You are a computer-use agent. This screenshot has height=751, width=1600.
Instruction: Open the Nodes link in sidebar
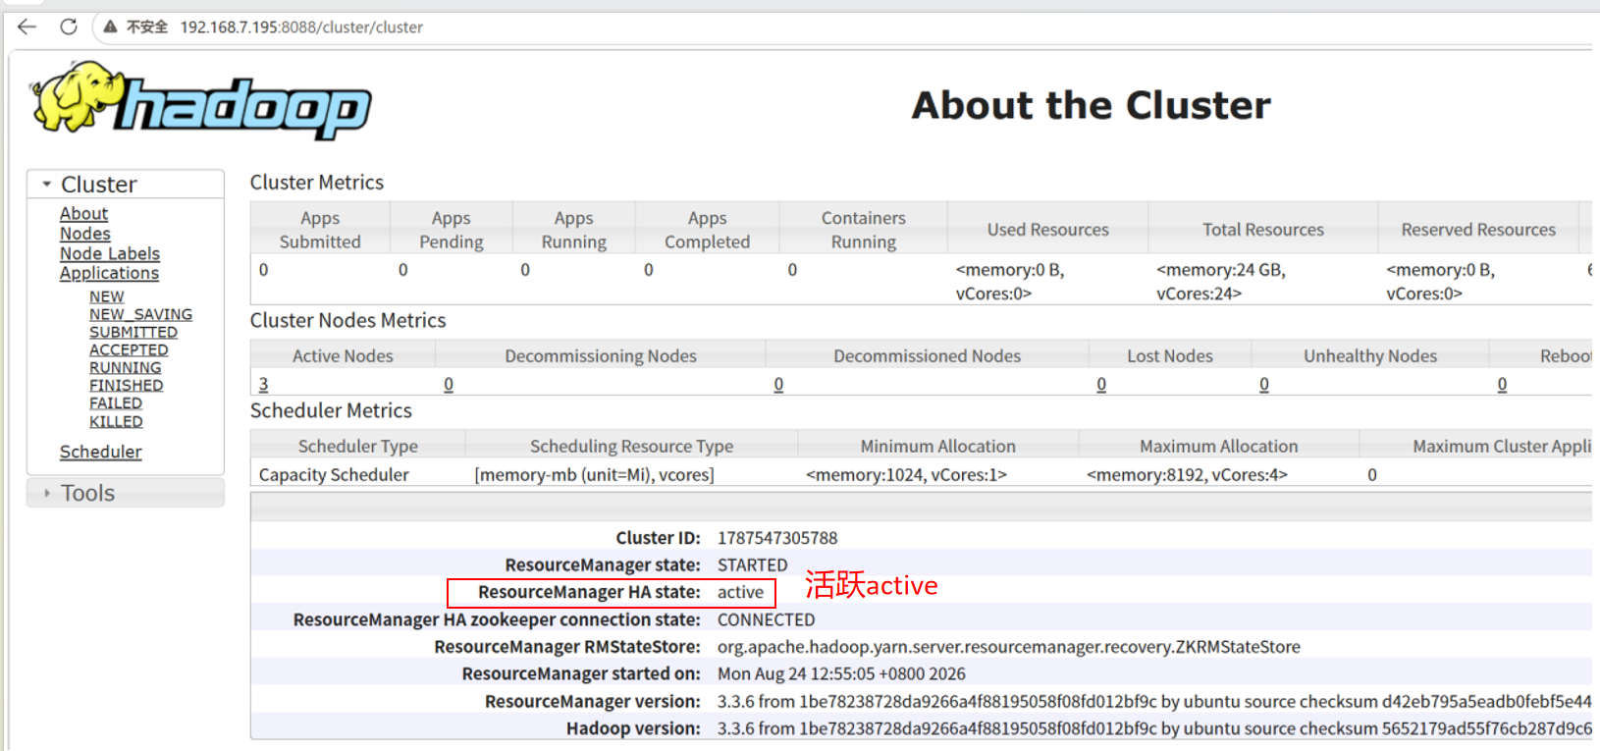(85, 234)
